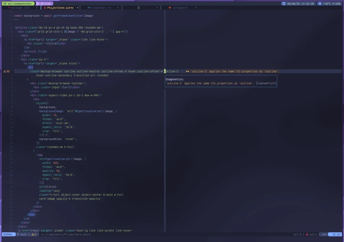Open the WillAdamsDotDev session name
This screenshot has width=344, height=242.
click(x=19, y=3)
